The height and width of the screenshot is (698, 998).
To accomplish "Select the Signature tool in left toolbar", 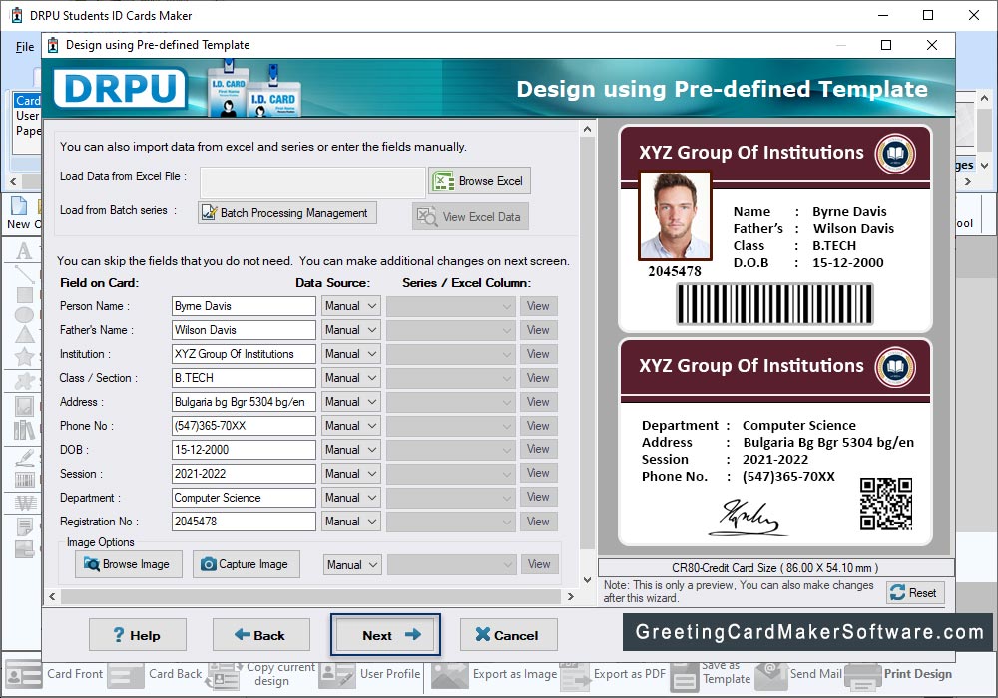I will point(24,458).
